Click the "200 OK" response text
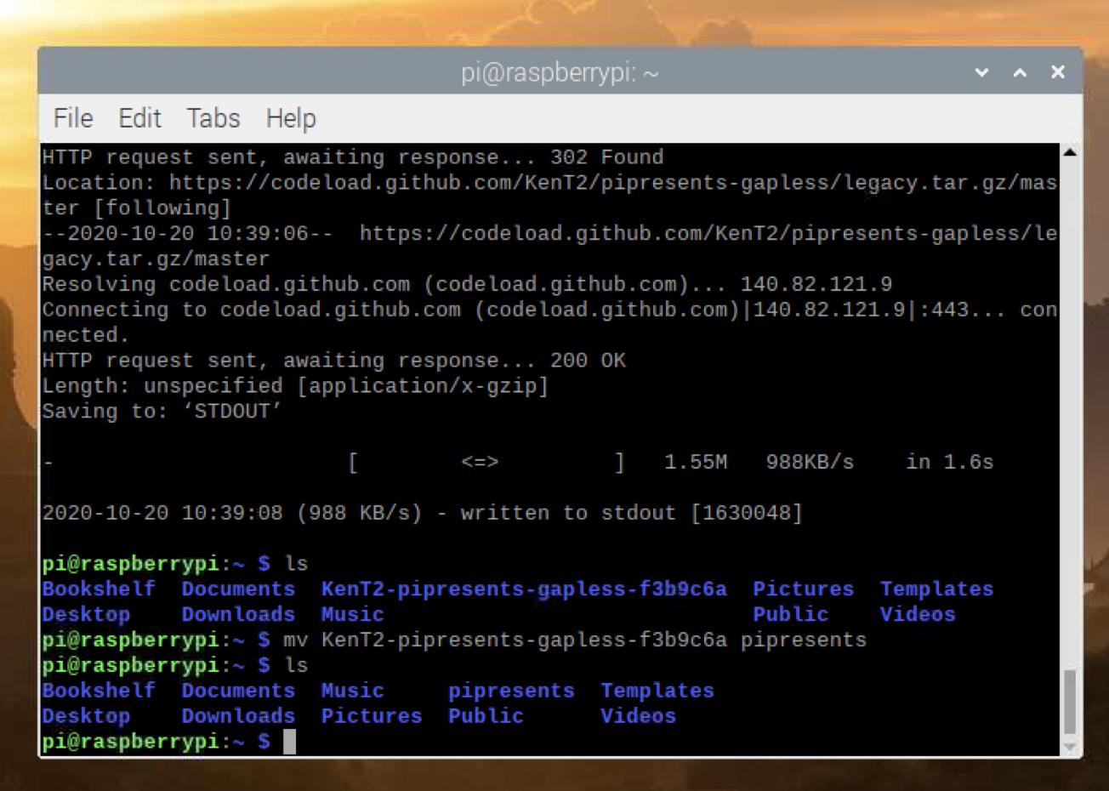The width and height of the screenshot is (1109, 791). tap(588, 361)
